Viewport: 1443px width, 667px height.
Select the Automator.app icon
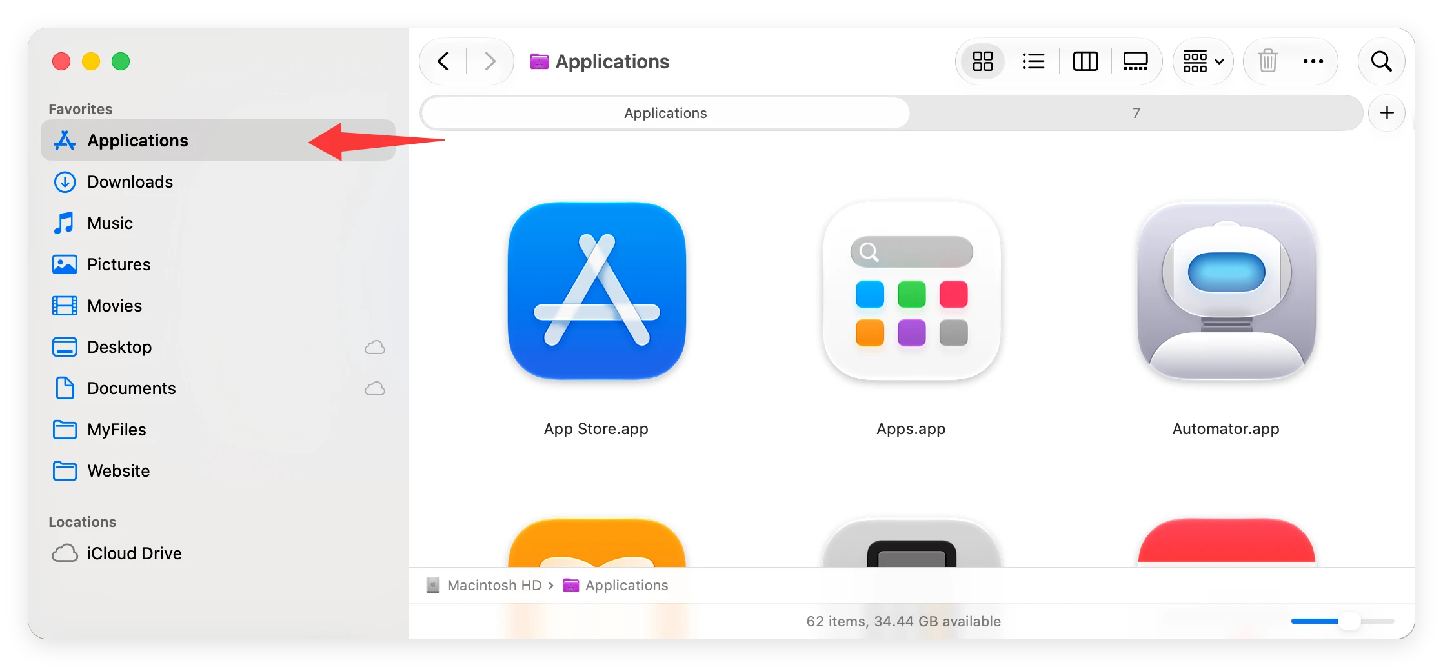click(1226, 292)
